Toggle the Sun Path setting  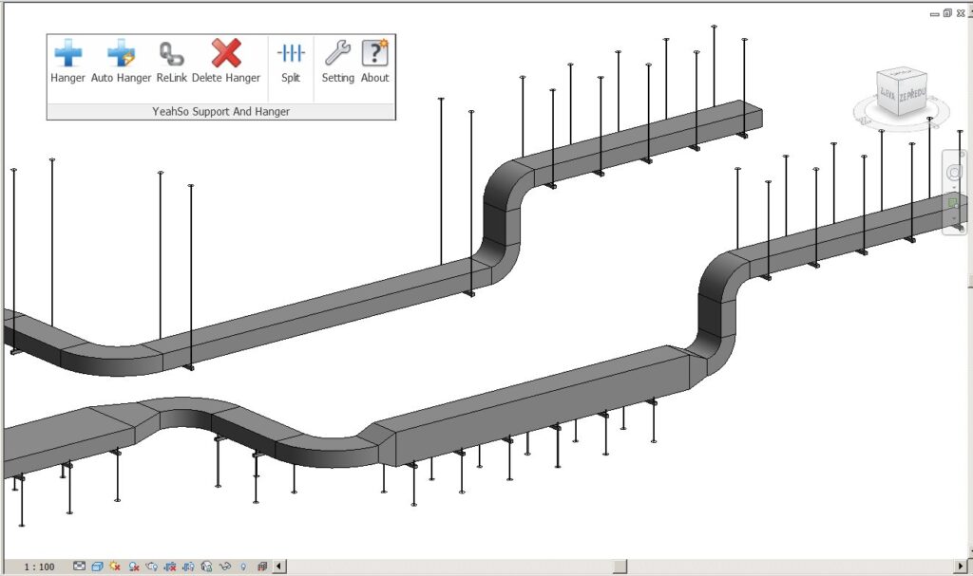coord(115,567)
